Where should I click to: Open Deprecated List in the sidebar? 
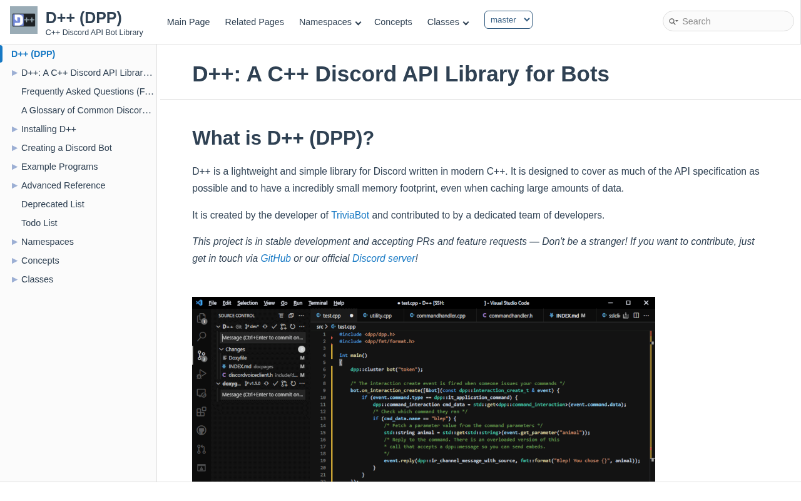pos(53,204)
